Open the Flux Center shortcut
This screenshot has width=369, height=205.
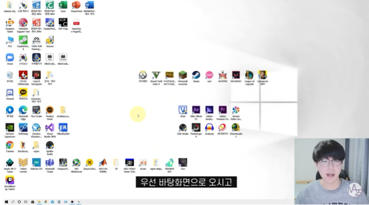coord(36,112)
